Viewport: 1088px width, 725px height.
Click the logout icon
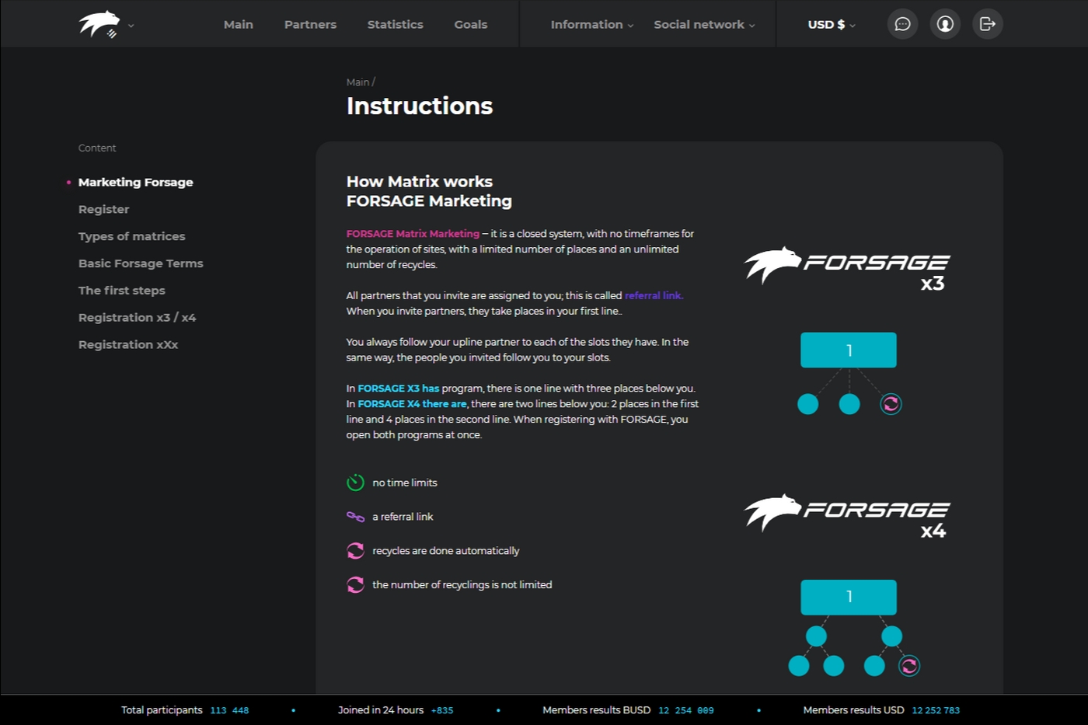[x=988, y=24]
